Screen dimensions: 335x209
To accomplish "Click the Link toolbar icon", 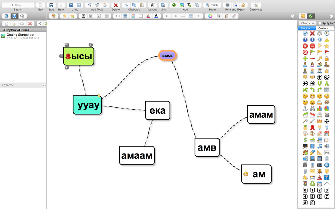I will [163, 5].
